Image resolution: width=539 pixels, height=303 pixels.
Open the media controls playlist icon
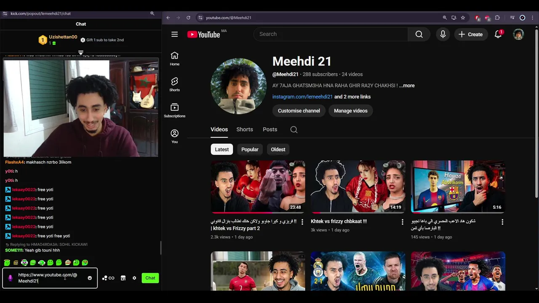coord(512,18)
